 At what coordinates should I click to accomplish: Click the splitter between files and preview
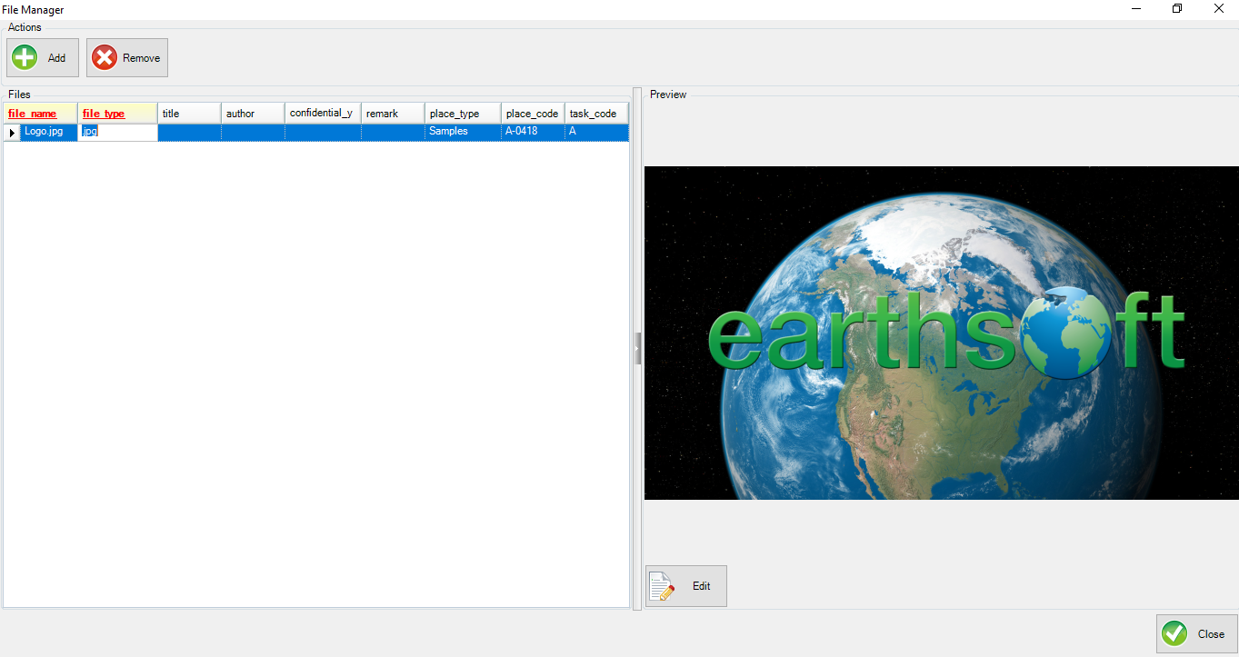(637, 348)
